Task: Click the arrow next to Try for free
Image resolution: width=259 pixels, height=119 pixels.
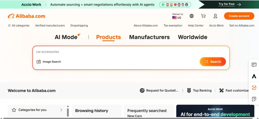Action: click(239, 5)
